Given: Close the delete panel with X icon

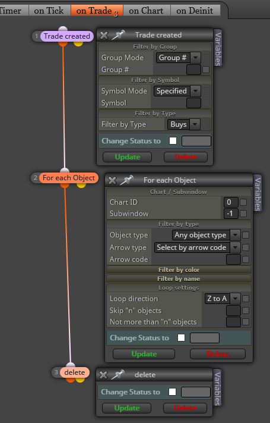Looking at the screenshot, I should pos(103,375).
